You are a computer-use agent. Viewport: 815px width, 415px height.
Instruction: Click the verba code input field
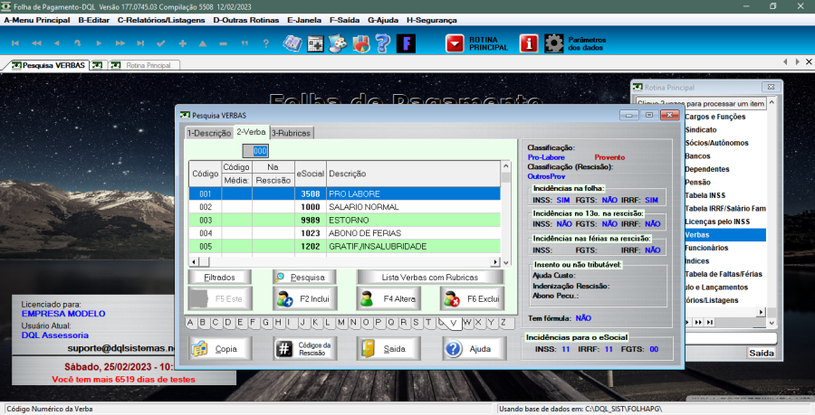point(259,151)
